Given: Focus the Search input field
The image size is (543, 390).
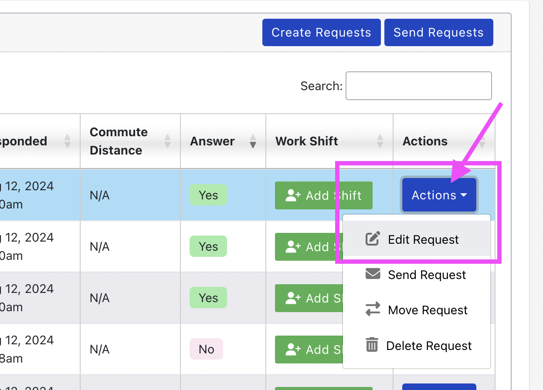Looking at the screenshot, I should tap(418, 86).
